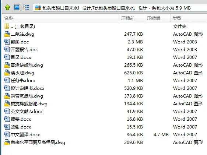The image size is (207, 155).
Task: Click the 625.0 KB size value
Action: (x=133, y=73)
